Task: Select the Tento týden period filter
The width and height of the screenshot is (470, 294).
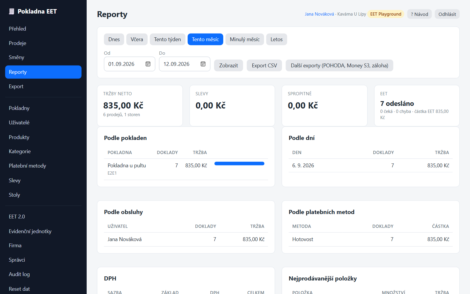Action: [167, 39]
